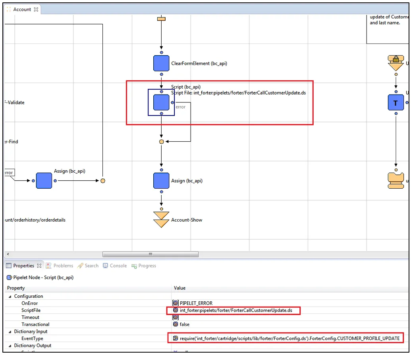
Task: Click the Transactional value icon
Action: pyautogui.click(x=176, y=324)
